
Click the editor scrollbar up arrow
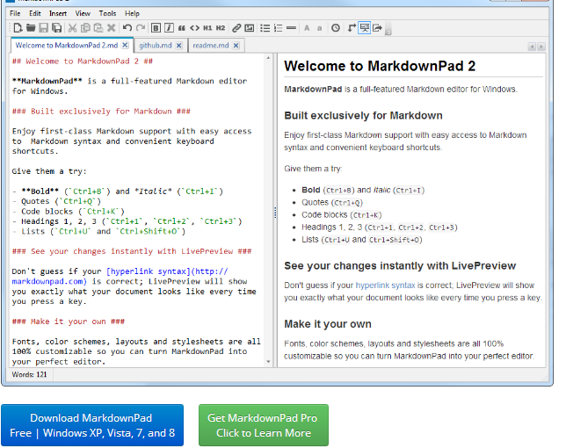point(268,58)
